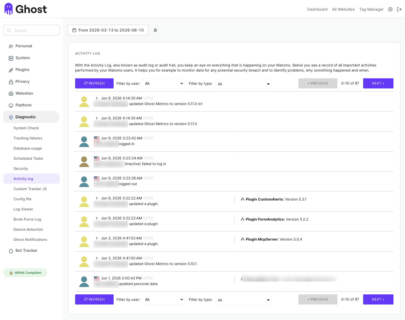Click unknown-country icon on 5.10.1 entry
Image resolution: width=405 pixels, height=320 pixels.
97,258
